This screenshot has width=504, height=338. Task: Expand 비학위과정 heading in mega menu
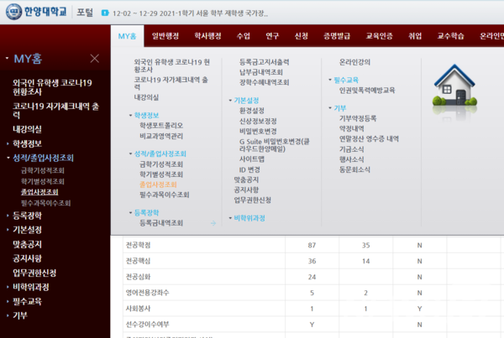pos(249,218)
